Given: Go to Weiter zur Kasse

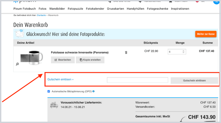Looking at the screenshot, I should (206, 34).
